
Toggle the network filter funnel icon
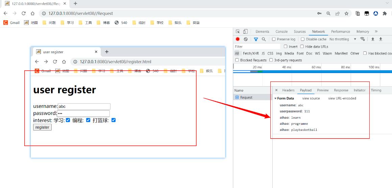click(x=256, y=39)
